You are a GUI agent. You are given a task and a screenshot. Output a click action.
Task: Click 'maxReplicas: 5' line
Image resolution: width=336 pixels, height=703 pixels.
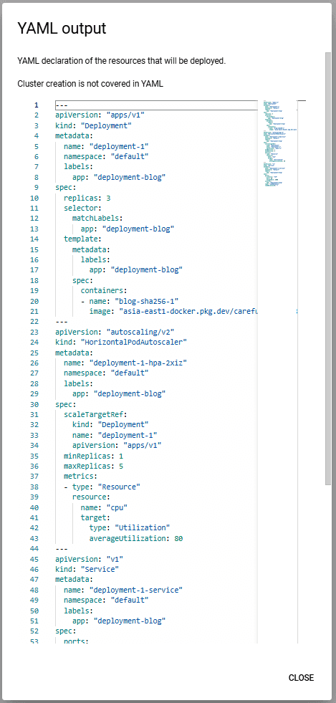click(93, 467)
